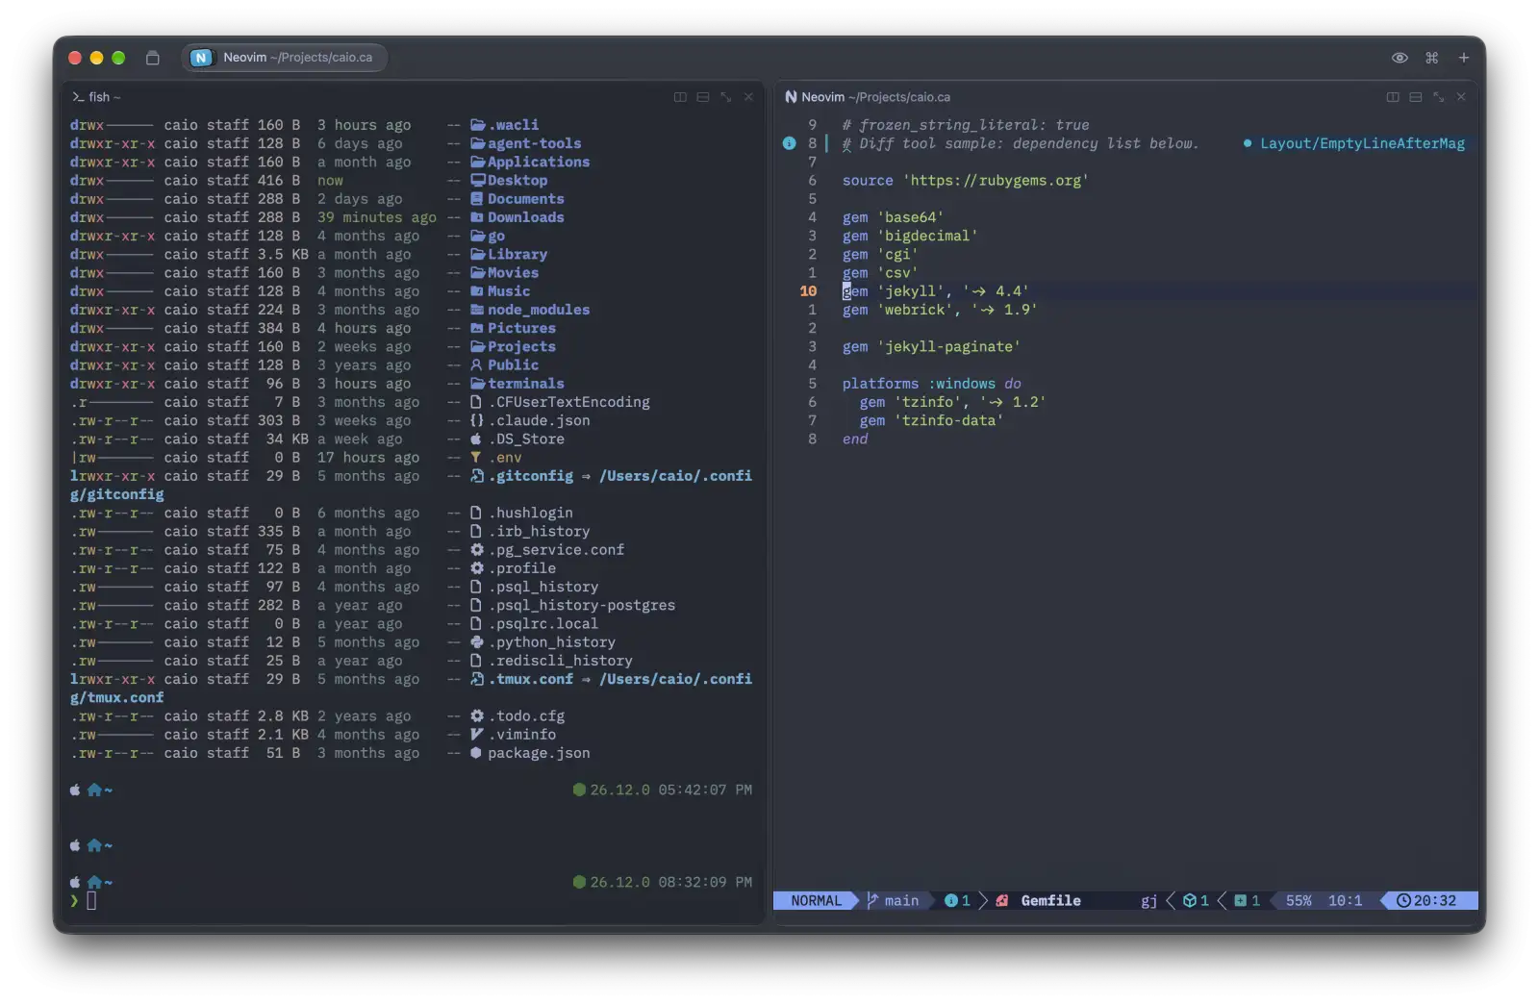The width and height of the screenshot is (1539, 1004).
Task: Close the Neovim pane
Action: click(1461, 97)
